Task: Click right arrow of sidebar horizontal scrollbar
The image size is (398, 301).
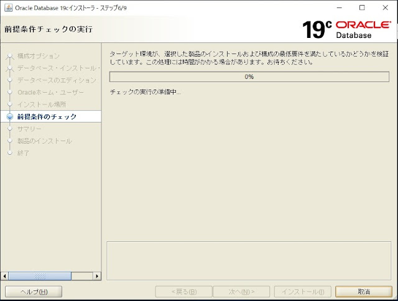Action: (x=97, y=276)
